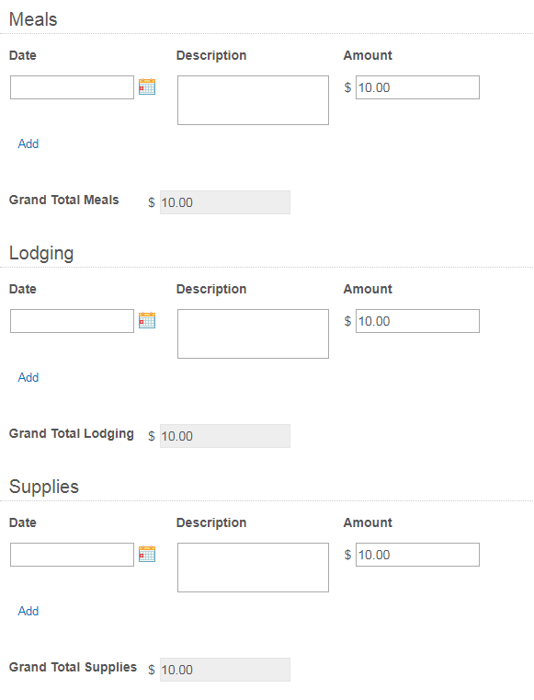Viewport: 534px width, 700px height.
Task: Open the Supplies date calendar picker
Action: coord(147,554)
